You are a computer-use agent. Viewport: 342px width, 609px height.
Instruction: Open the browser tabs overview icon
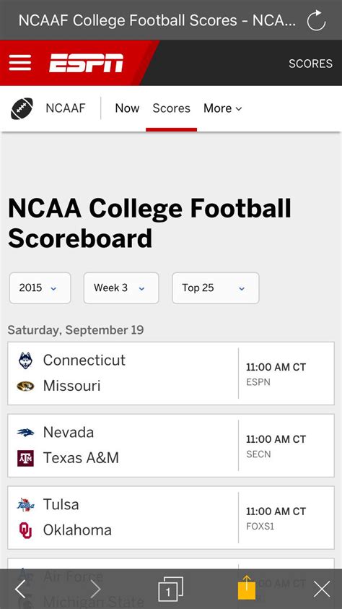pyautogui.click(x=170, y=589)
